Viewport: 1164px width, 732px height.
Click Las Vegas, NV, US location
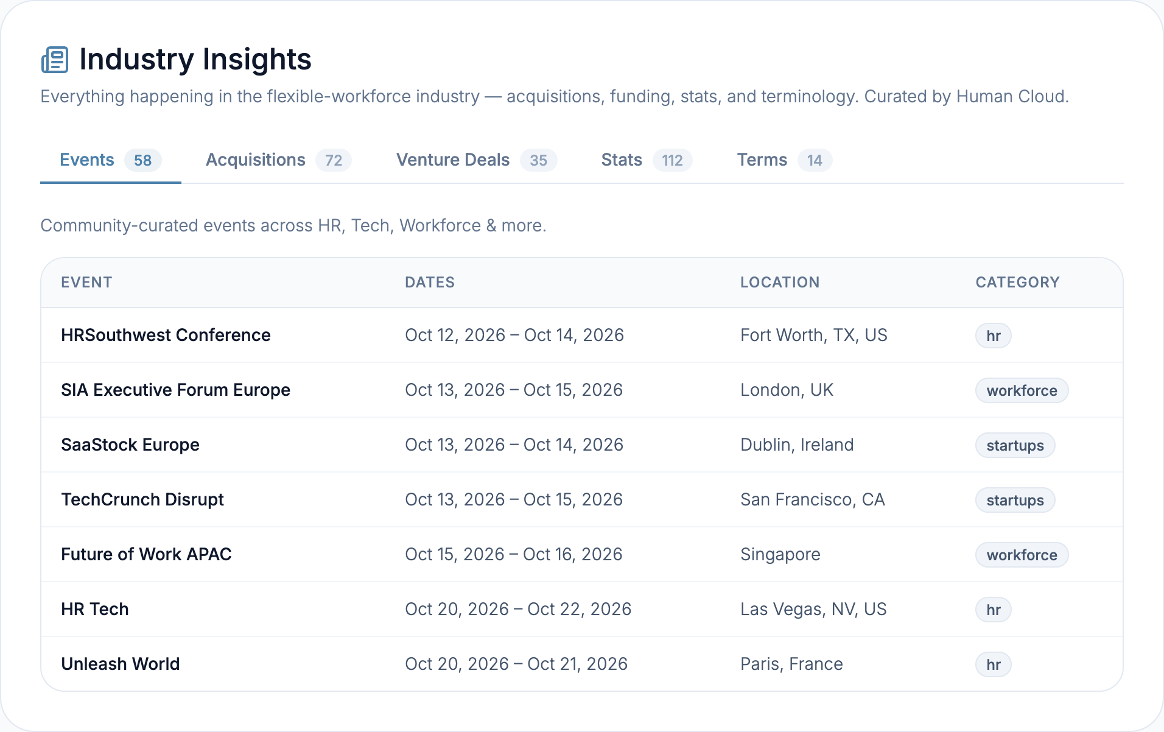point(813,609)
